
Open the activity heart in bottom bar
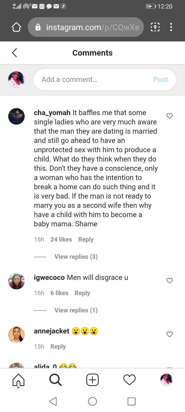(129, 380)
